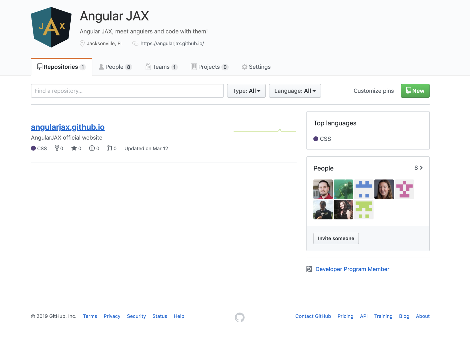This screenshot has width=470, height=337.
Task: Click the link icon beside the website URL
Action: click(x=135, y=43)
